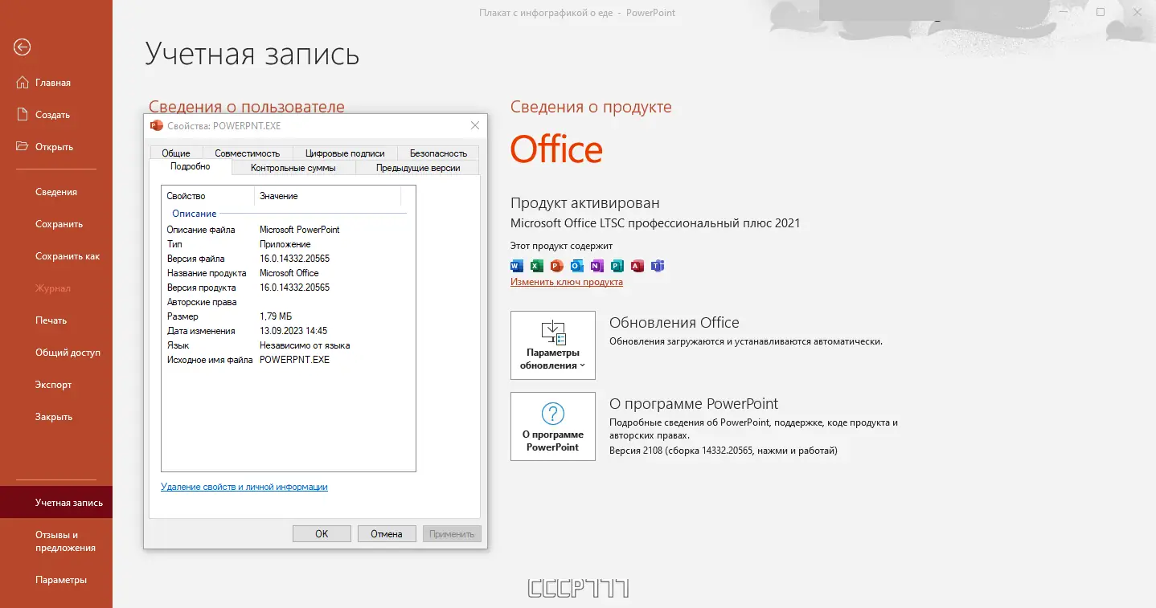
Task: Click the Word icon under product contents
Action: point(517,266)
